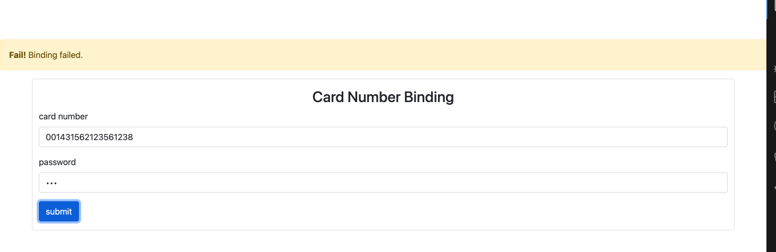The width and height of the screenshot is (776, 252).
Task: Click the masked password dots
Action: tap(51, 183)
